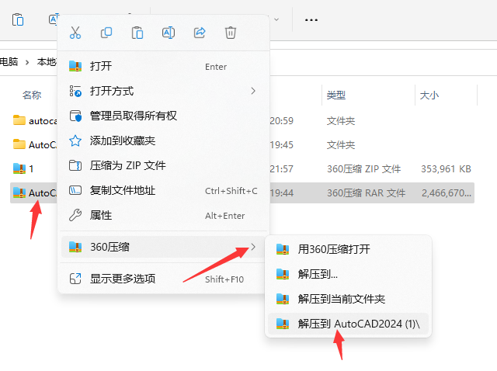Open 属性 from the context menu
The width and height of the screenshot is (497, 371).
[163, 215]
